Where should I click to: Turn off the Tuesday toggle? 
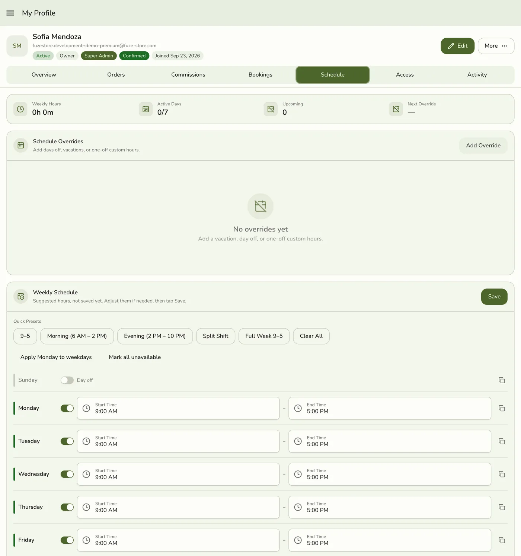[x=67, y=441]
